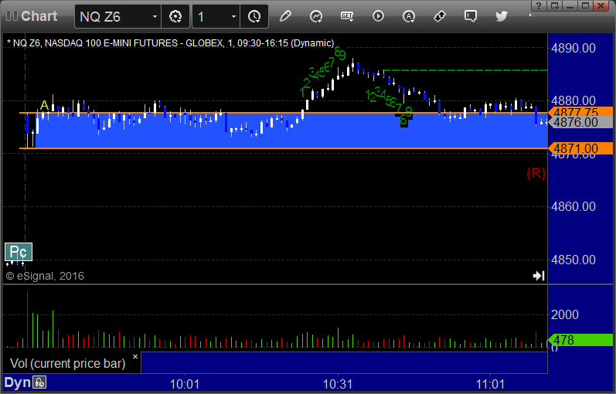Open the symbol settings gear icon
Image resolution: width=616 pixels, height=394 pixels.
[x=175, y=16]
